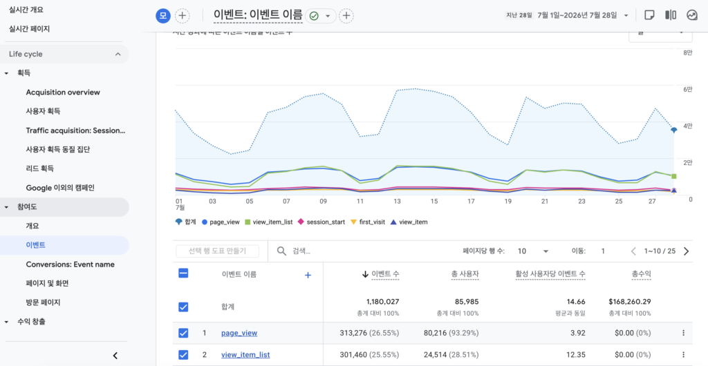Sort by 총 사용자 column header
This screenshot has width=708, height=366.
pos(465,274)
